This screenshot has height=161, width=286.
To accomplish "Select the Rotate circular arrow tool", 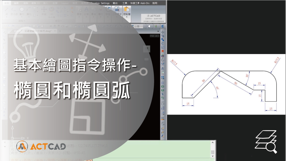I will [163, 60].
